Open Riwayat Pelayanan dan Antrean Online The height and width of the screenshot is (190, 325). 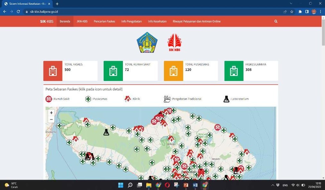click(196, 21)
